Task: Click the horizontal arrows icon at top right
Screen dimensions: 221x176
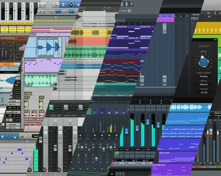Action: pos(208,13)
